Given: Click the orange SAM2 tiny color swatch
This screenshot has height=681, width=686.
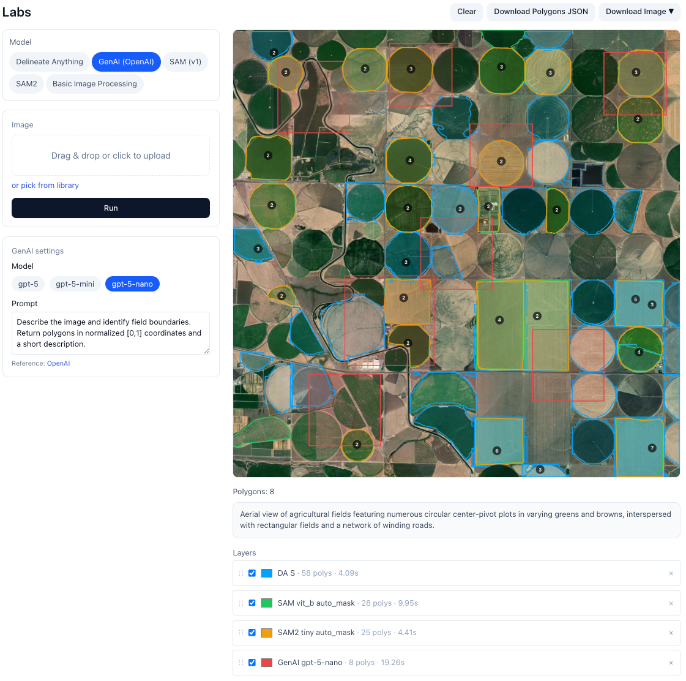Looking at the screenshot, I should (x=267, y=633).
